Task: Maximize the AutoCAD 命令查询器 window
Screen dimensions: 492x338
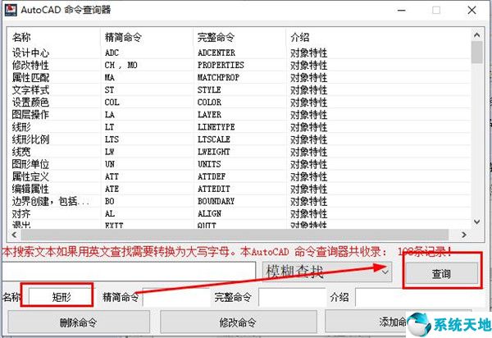Action: (x=436, y=11)
